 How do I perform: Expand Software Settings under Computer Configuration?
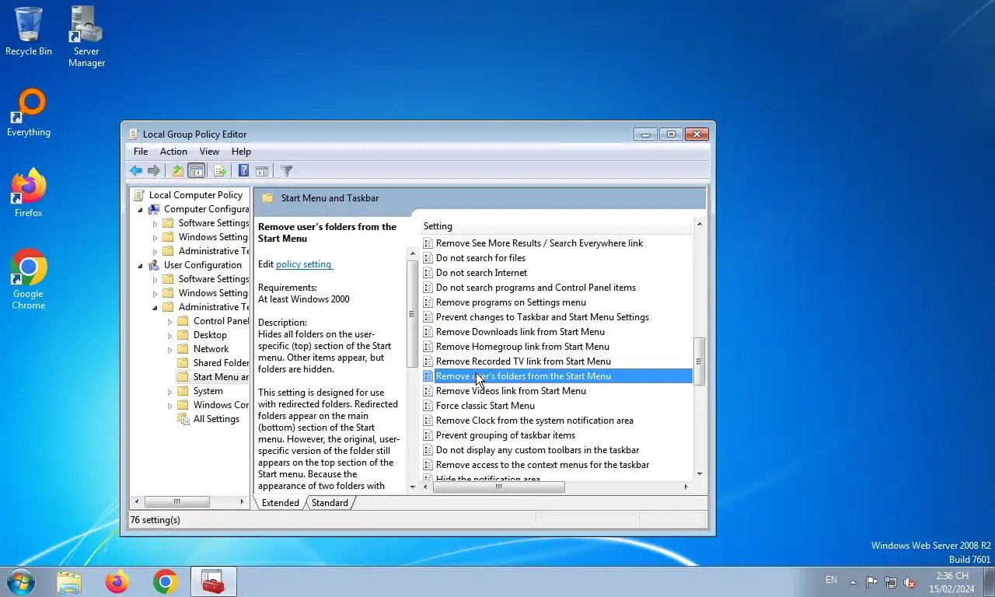[155, 224]
